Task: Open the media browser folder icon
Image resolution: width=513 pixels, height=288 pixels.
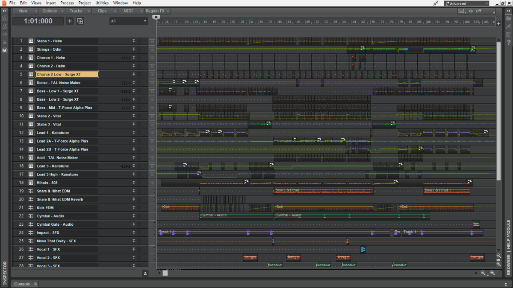Action: pyautogui.click(x=509, y=19)
